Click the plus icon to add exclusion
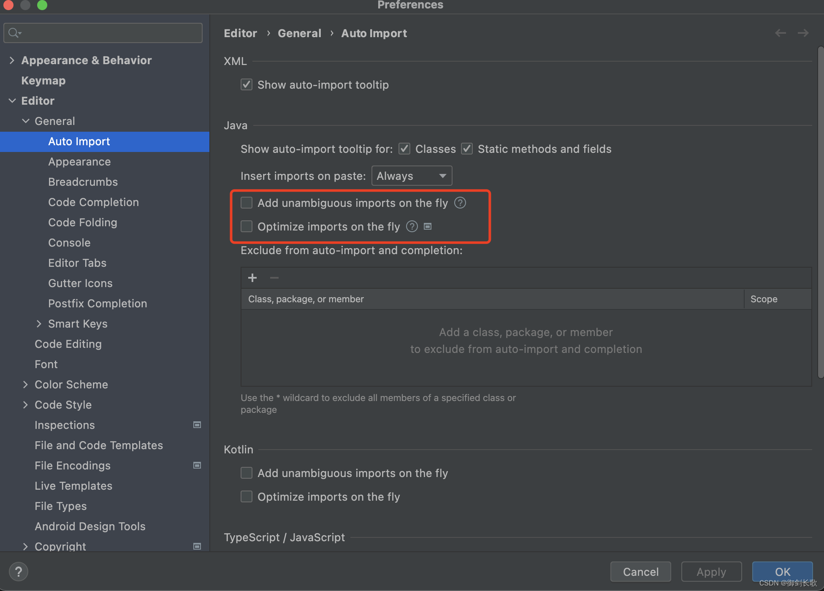Image resolution: width=824 pixels, height=591 pixels. pos(252,278)
